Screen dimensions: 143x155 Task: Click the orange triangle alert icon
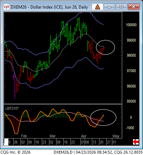point(98,7)
